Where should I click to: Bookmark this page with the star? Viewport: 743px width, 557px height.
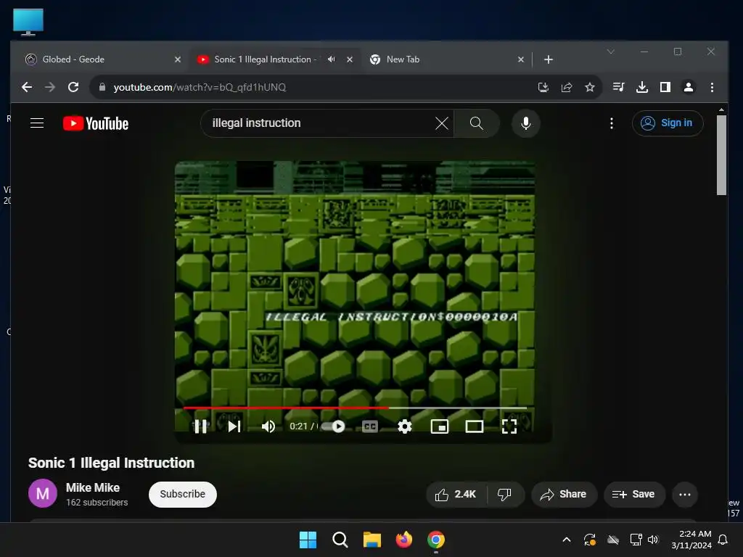[589, 87]
